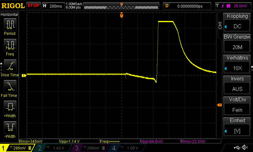Select channel 4 1.00 V status tab
This screenshot has width=253, height=152.
point(127,148)
